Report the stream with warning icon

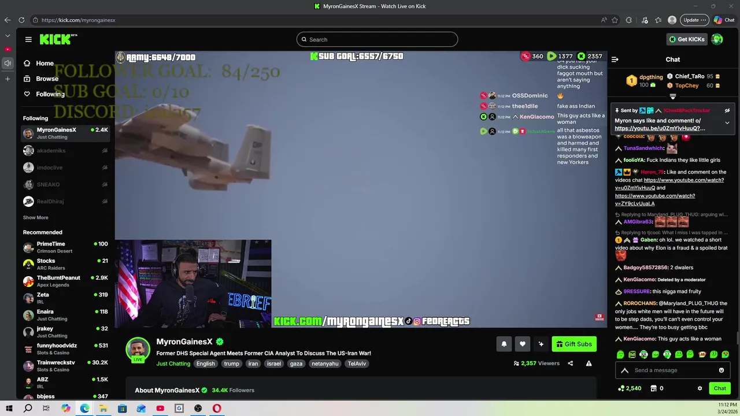tap(589, 363)
